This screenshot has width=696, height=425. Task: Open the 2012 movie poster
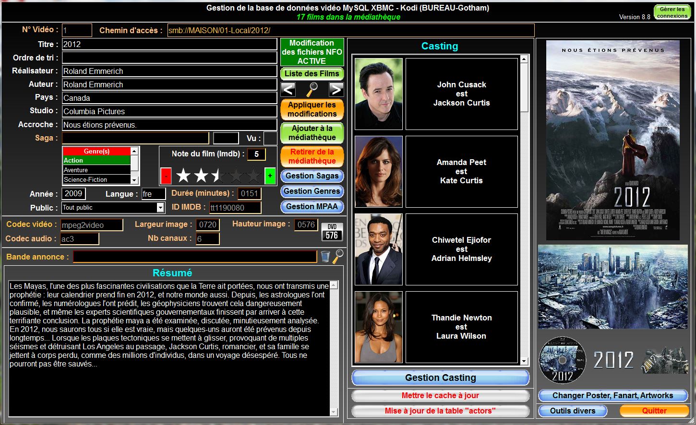pyautogui.click(x=613, y=141)
